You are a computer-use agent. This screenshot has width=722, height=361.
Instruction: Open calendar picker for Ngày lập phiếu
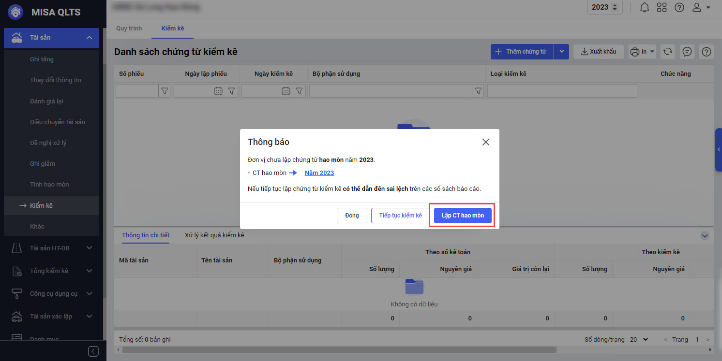point(218,91)
